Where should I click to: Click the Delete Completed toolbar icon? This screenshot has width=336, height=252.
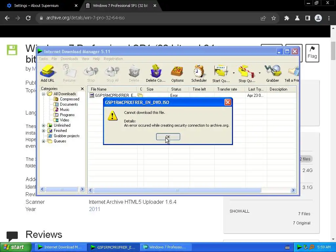click(156, 73)
